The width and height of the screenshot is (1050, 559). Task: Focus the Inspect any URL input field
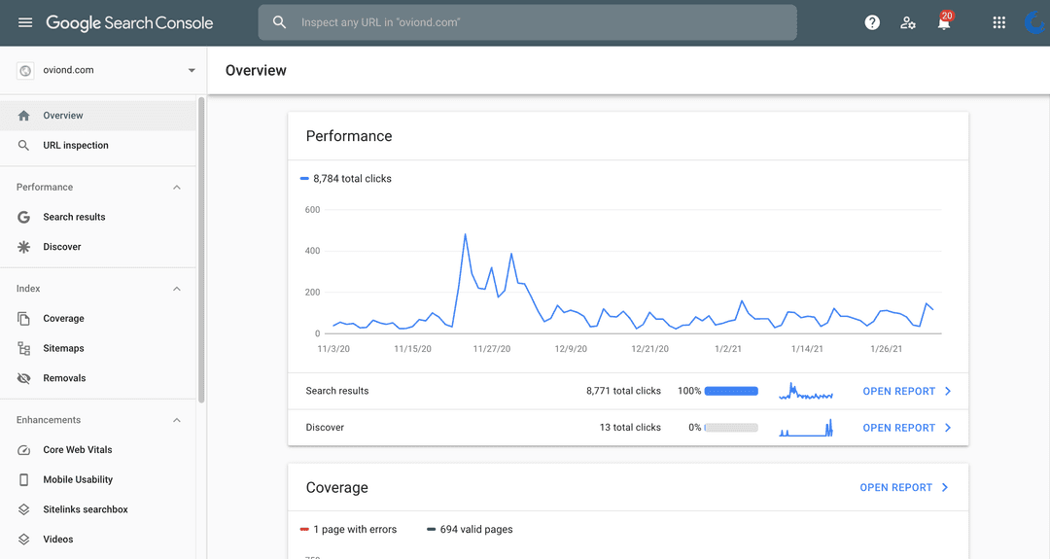[x=528, y=22]
